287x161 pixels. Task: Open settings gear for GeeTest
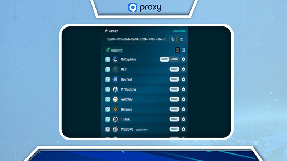click(183, 79)
